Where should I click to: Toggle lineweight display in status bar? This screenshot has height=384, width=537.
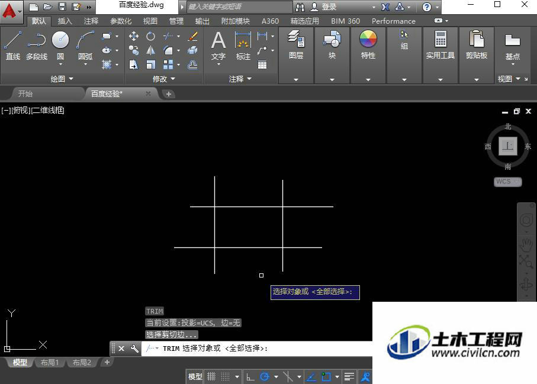click(x=349, y=377)
